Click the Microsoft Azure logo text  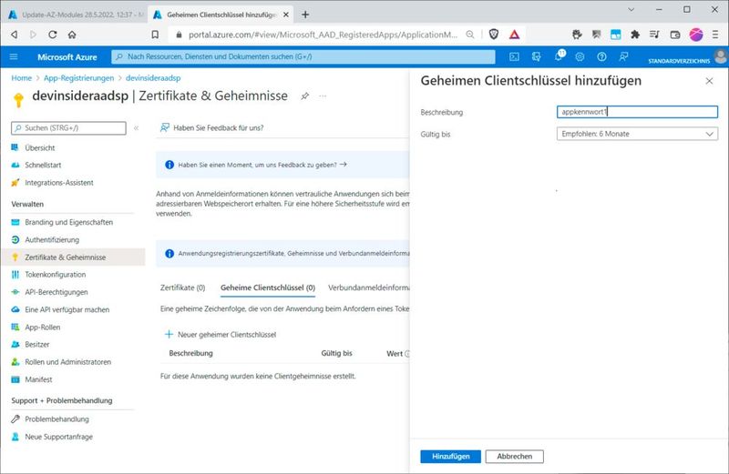67,57
